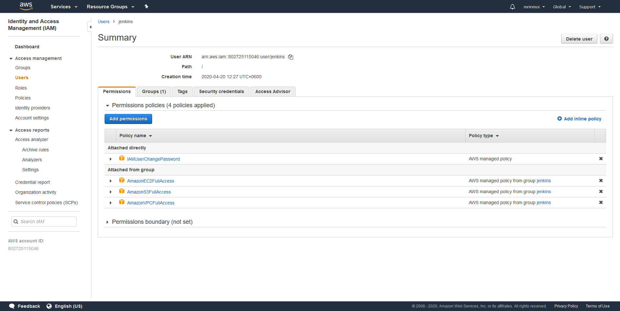The height and width of the screenshot is (311, 620).
Task: Click the globe language icon
Action: (x=49, y=306)
